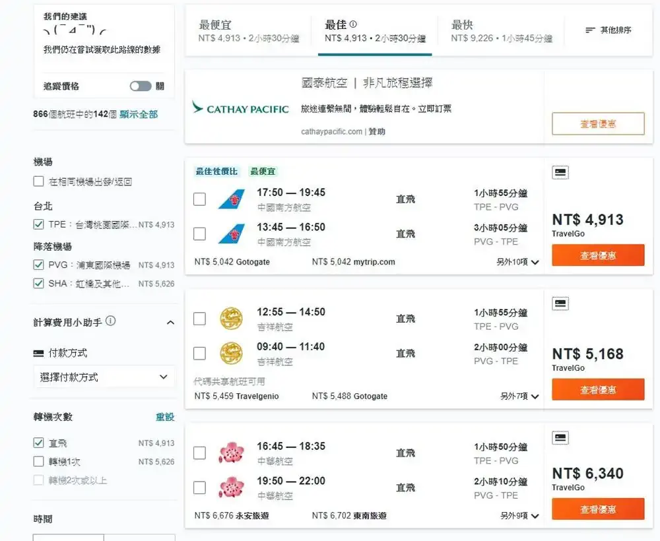Click card icon above NT$ 4,913 price
The width and height of the screenshot is (660, 541).
point(560,172)
